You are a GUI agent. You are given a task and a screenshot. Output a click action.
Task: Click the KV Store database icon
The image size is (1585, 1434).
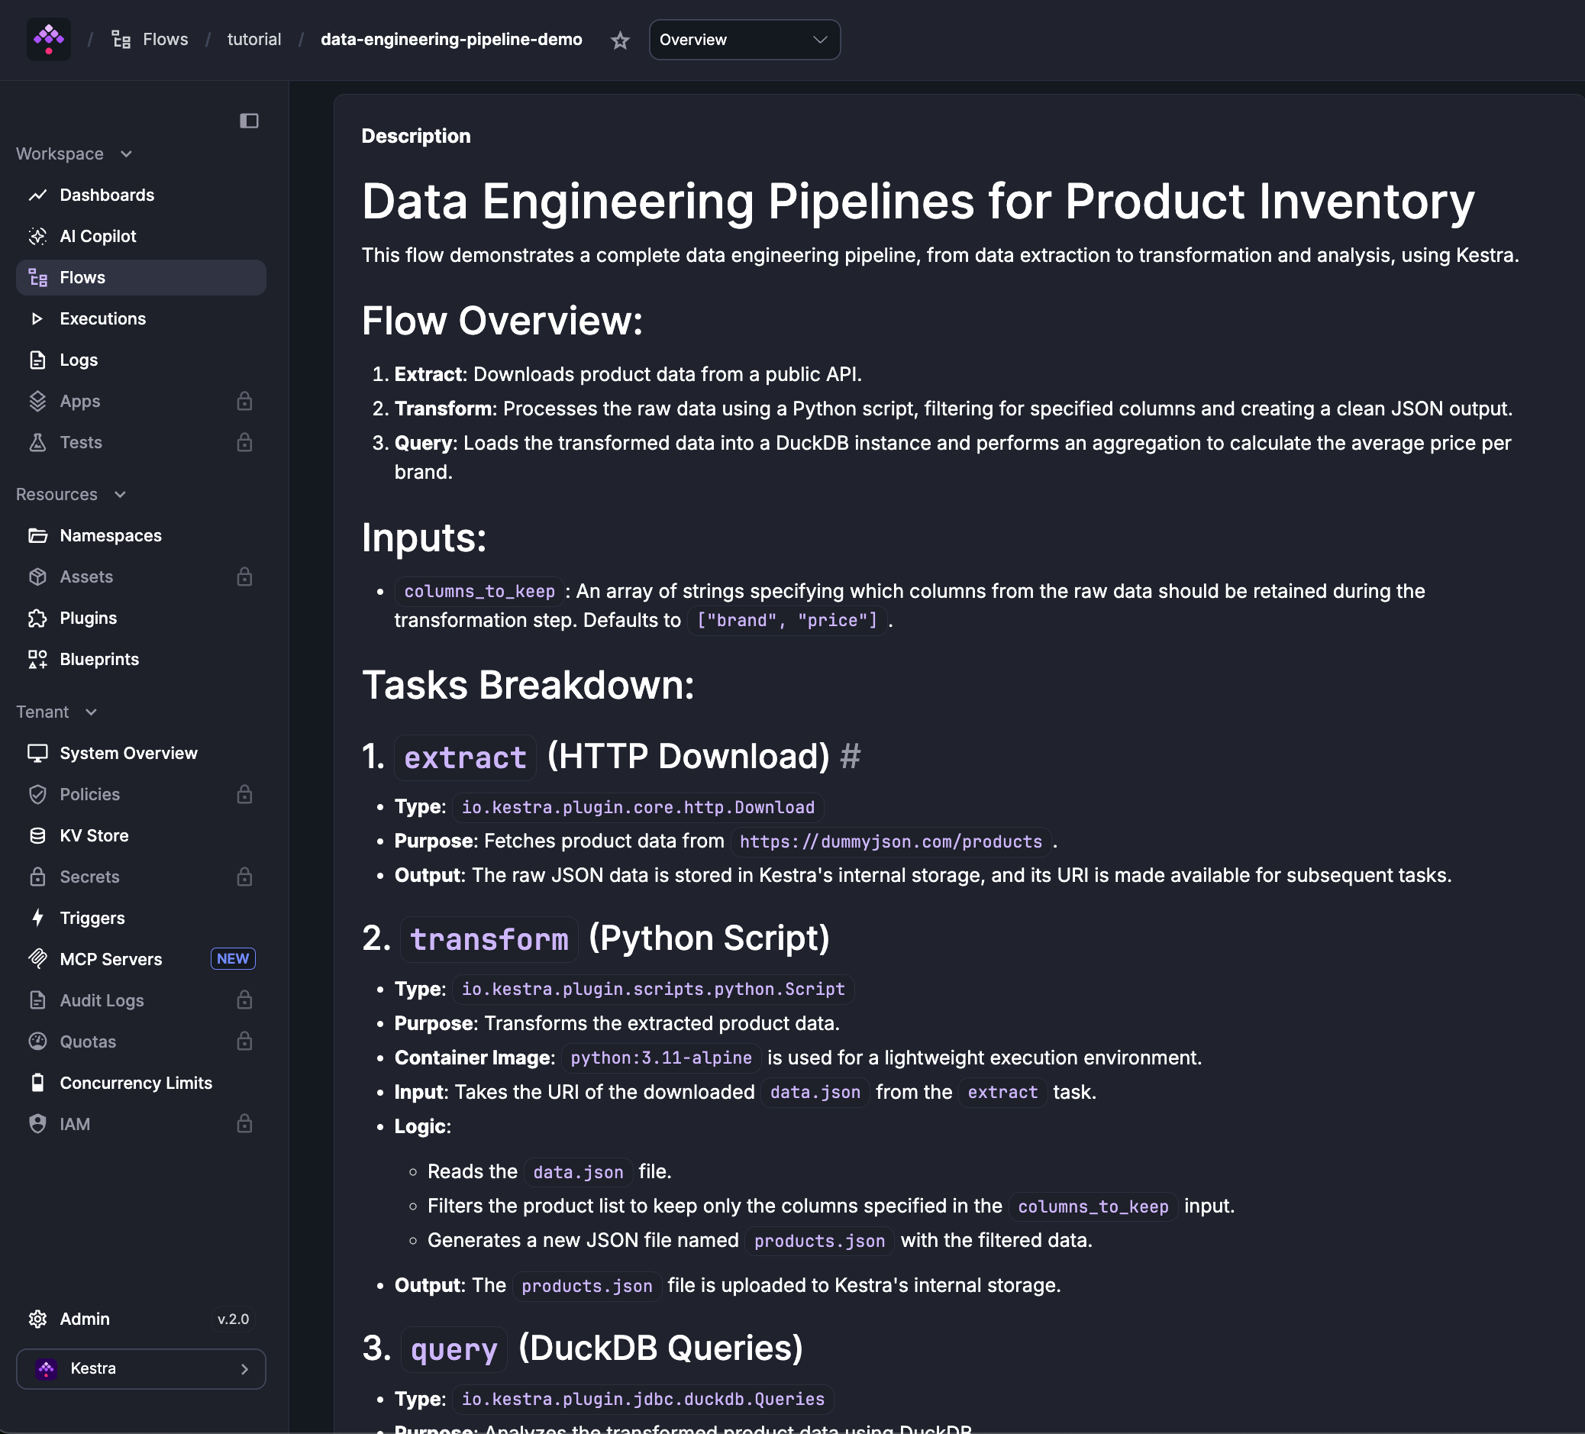pyautogui.click(x=37, y=835)
